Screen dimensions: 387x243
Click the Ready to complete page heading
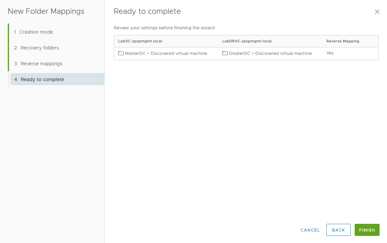pyautogui.click(x=147, y=11)
